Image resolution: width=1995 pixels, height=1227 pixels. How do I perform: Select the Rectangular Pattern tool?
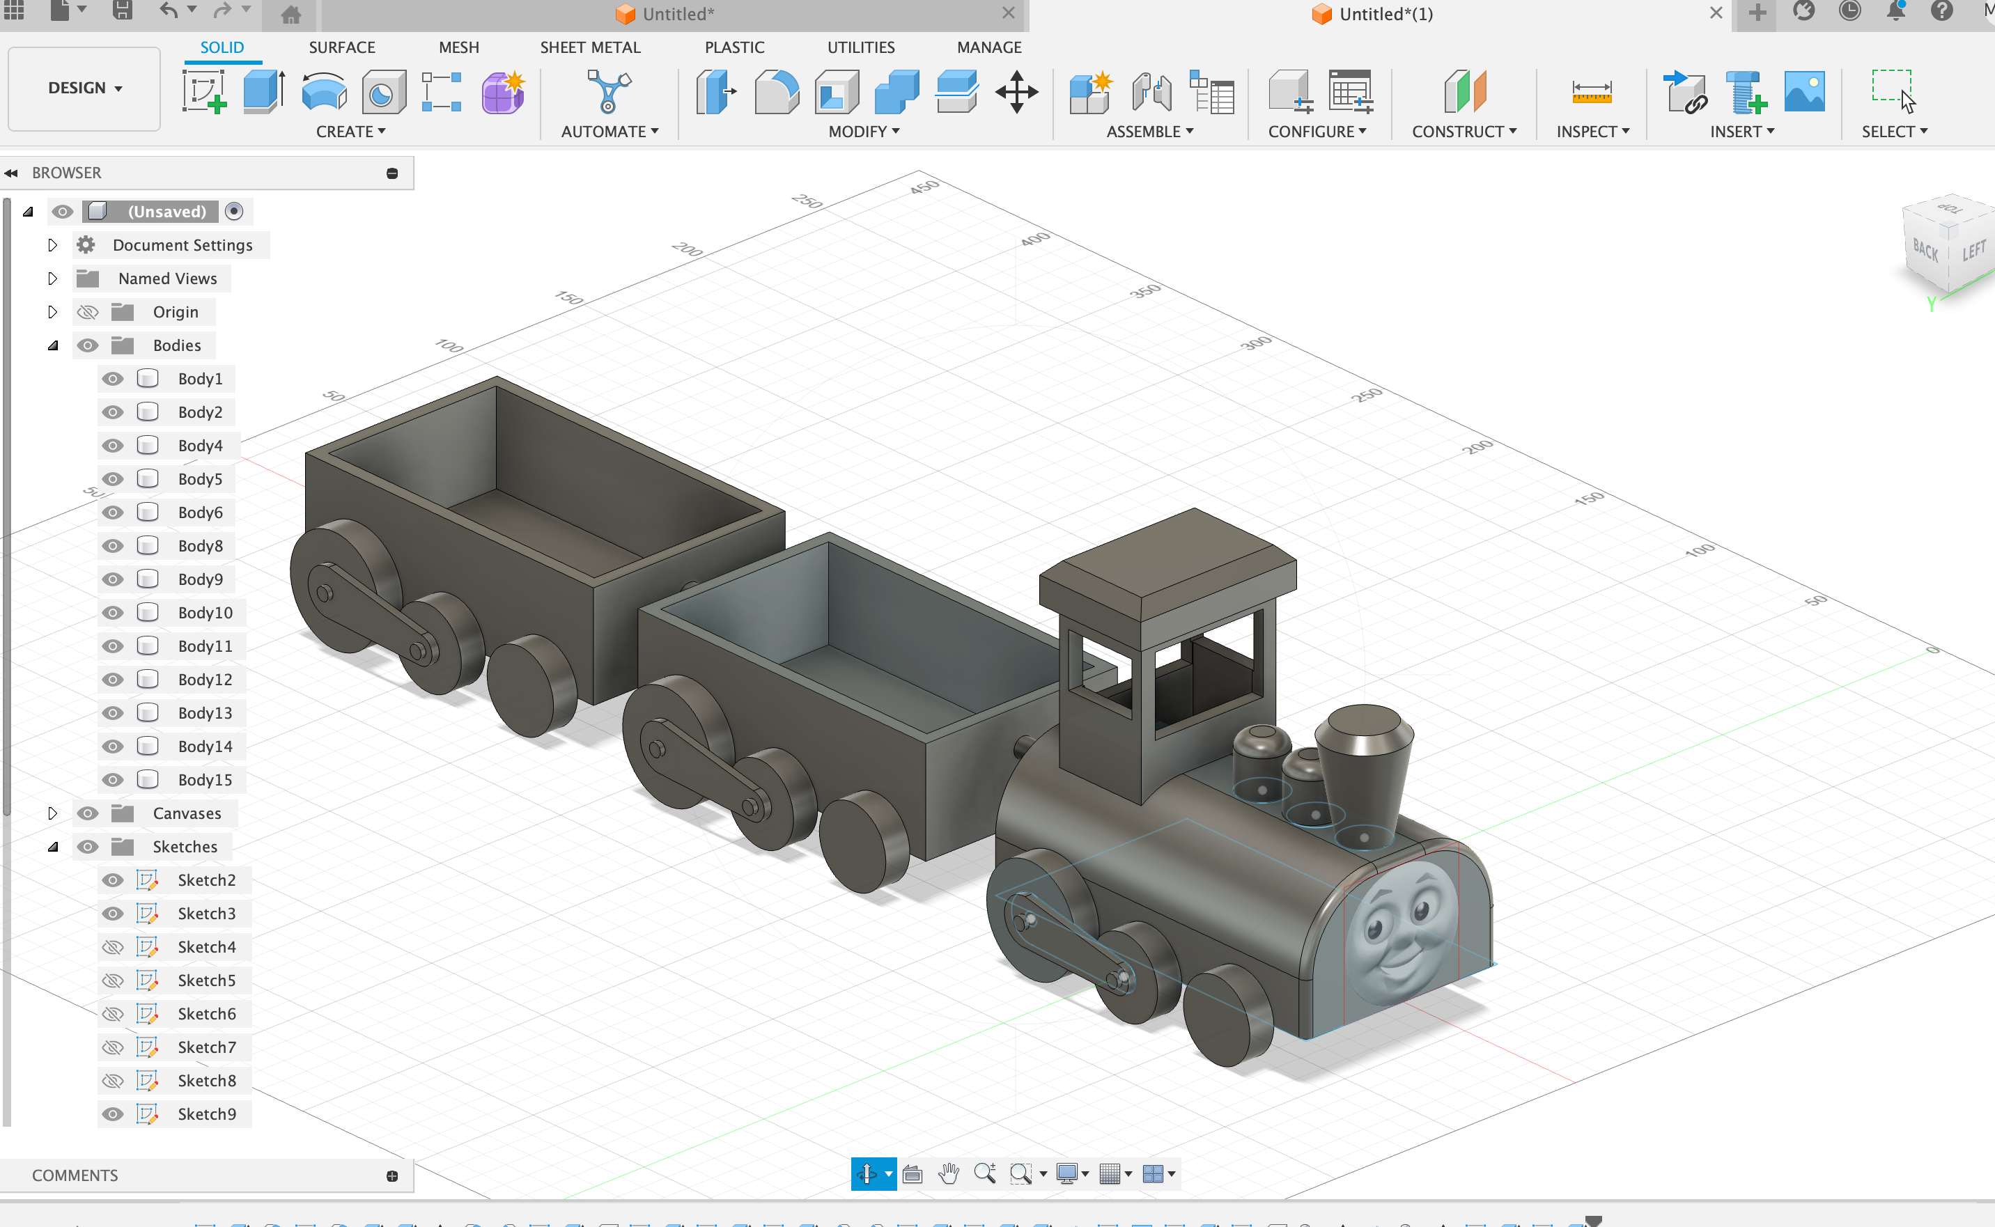pos(442,91)
